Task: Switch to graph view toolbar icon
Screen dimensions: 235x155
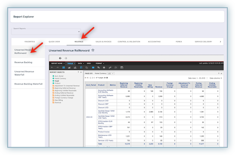Action: click(69, 68)
